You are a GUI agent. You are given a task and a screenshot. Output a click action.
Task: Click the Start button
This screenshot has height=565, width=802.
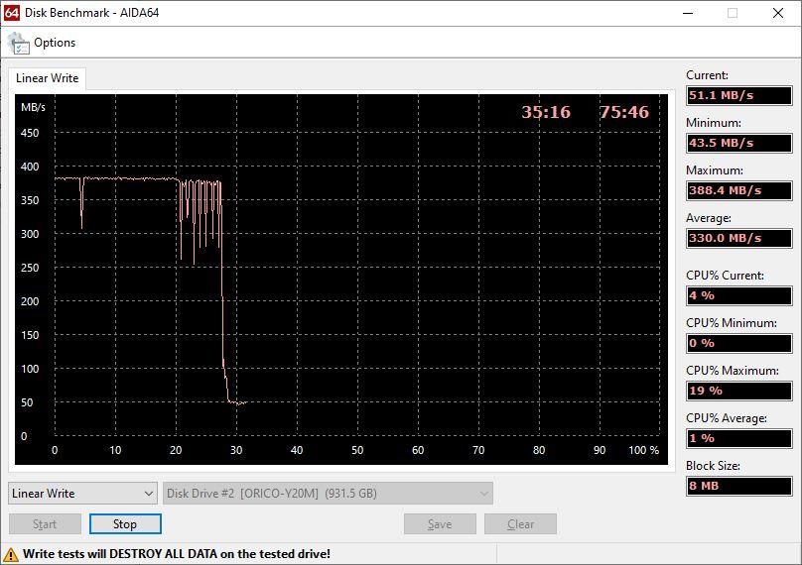click(x=45, y=524)
